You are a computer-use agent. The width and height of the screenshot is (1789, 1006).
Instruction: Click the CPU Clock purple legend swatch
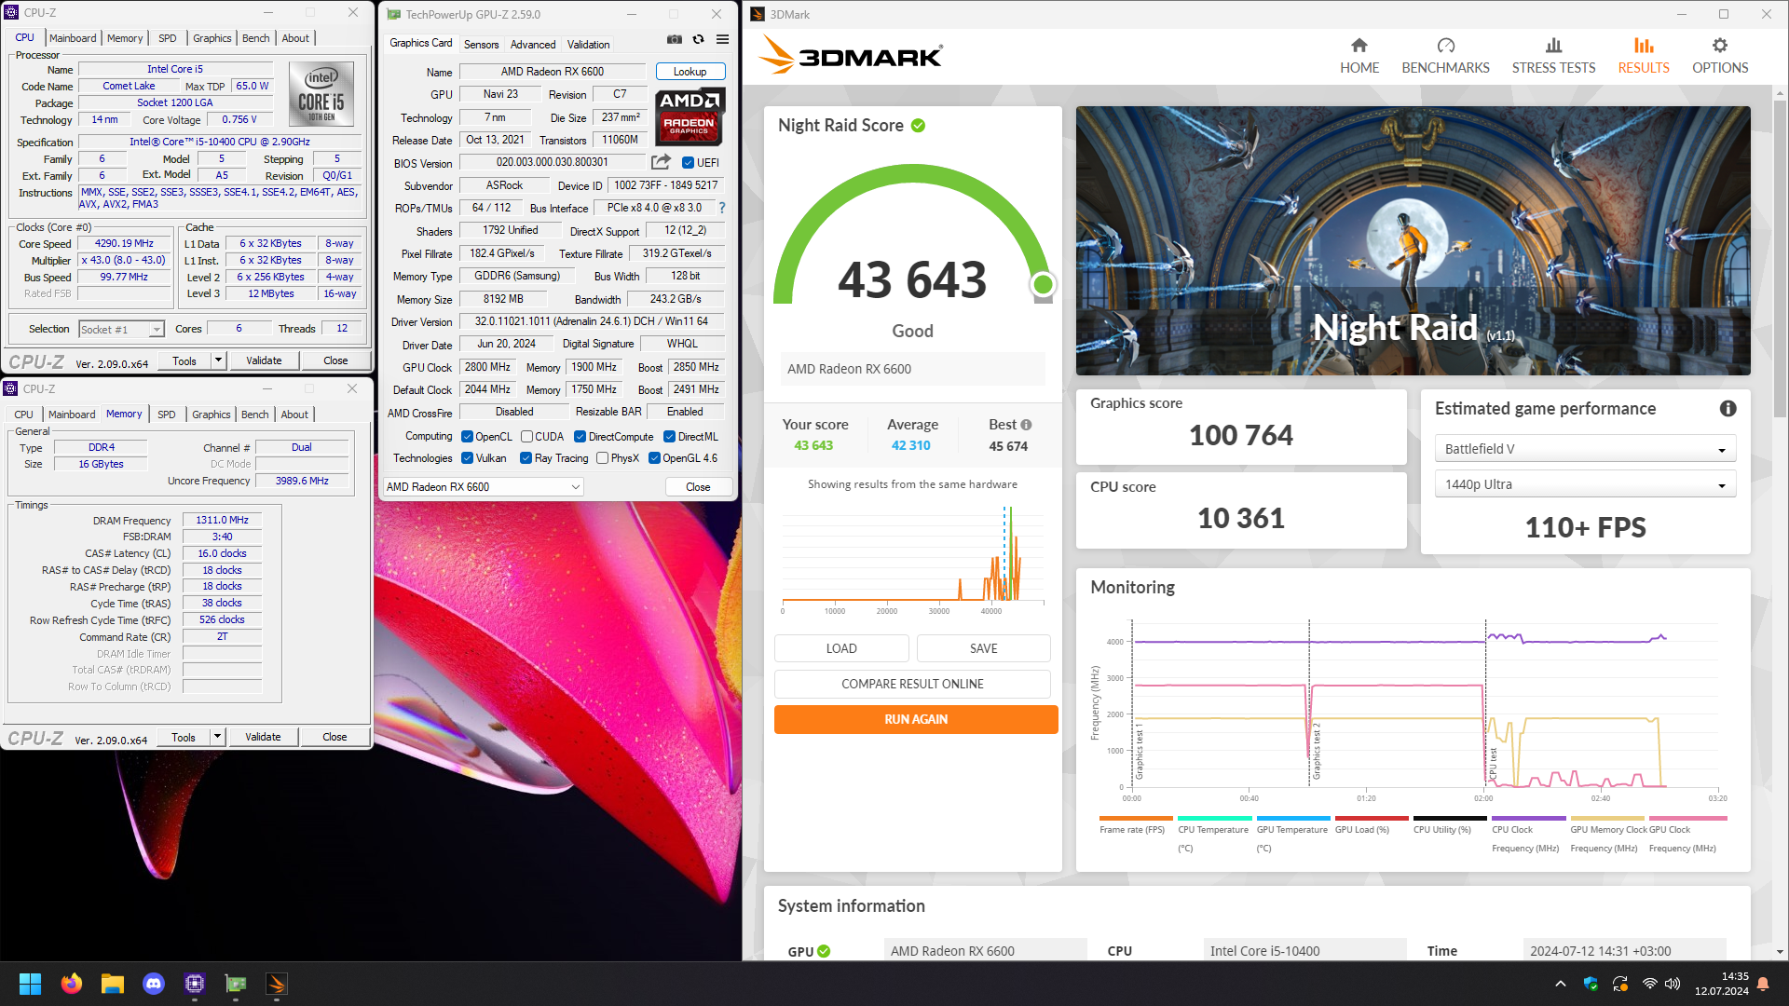(1529, 819)
